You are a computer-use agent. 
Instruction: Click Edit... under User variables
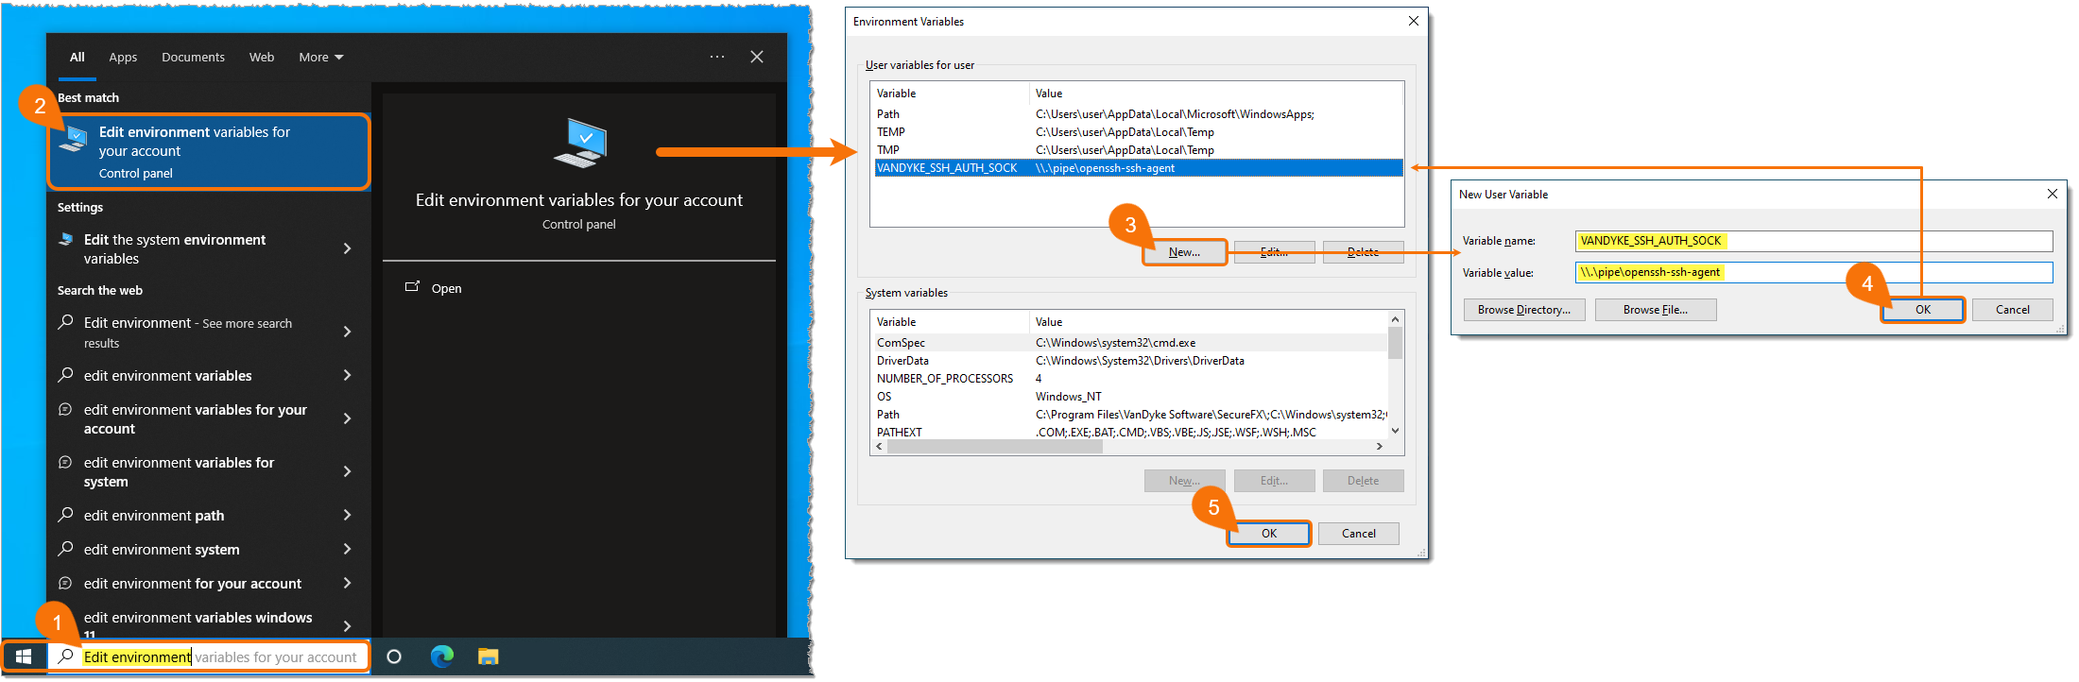click(1274, 252)
